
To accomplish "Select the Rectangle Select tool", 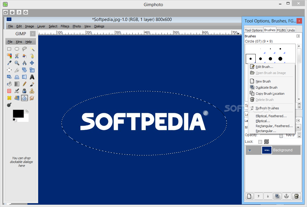I will (x=9, y=49).
